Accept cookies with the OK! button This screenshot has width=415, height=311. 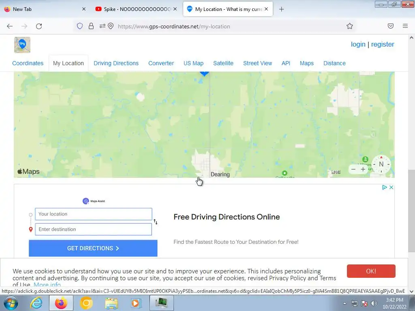371,271
